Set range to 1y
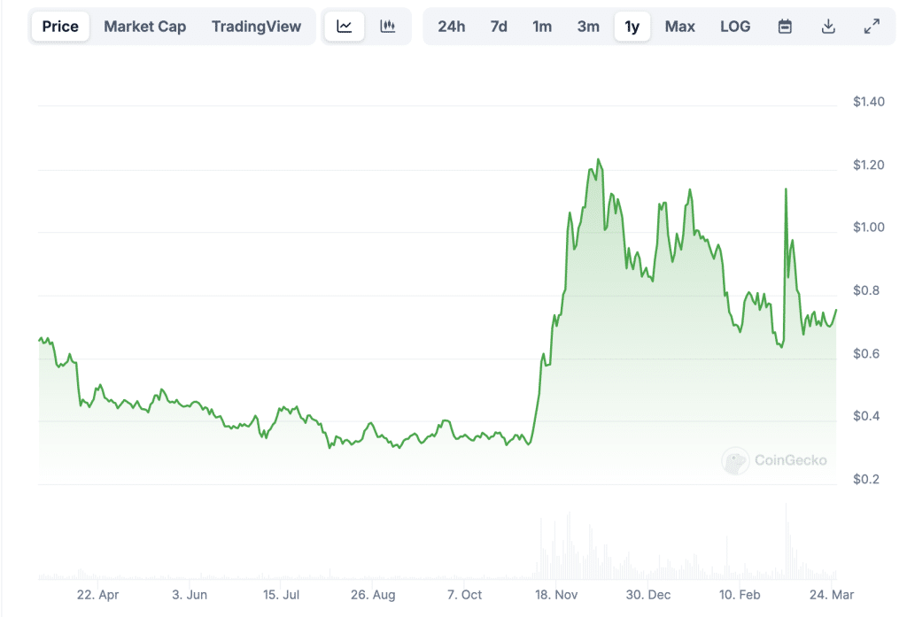 [632, 27]
